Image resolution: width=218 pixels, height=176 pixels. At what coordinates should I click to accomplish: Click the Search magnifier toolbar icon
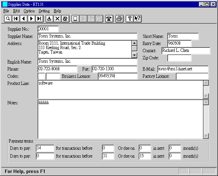point(8,19)
